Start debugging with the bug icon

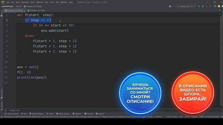pos(203,6)
